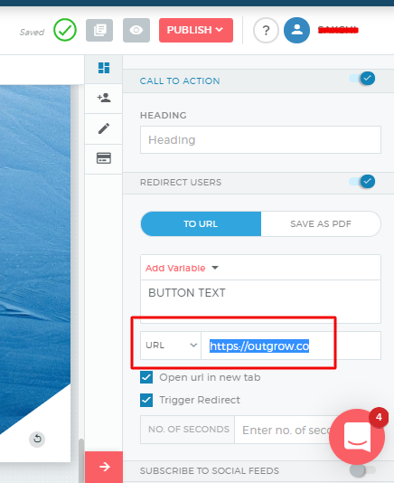Click the undo reset icon on canvas
The width and height of the screenshot is (394, 483).
pyautogui.click(x=37, y=439)
